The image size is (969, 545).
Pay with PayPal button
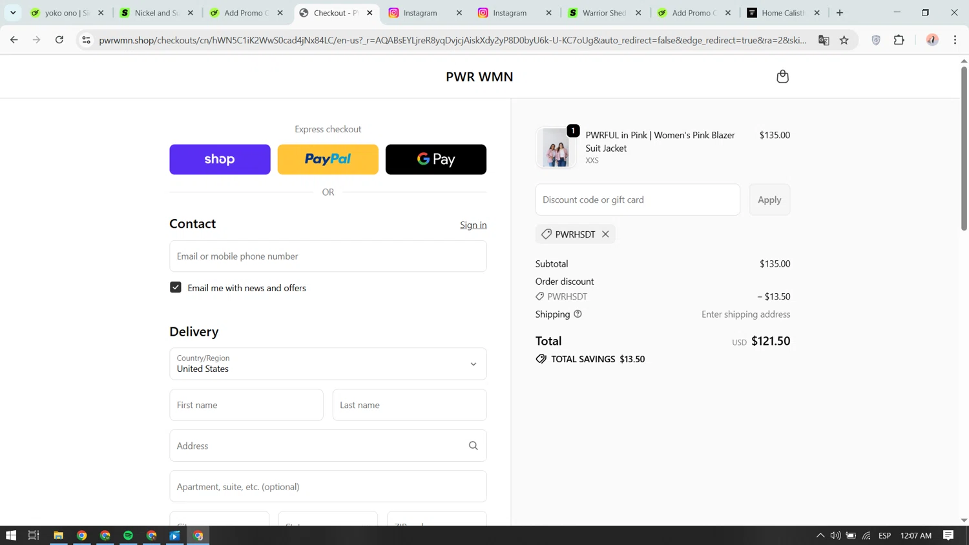point(328,159)
